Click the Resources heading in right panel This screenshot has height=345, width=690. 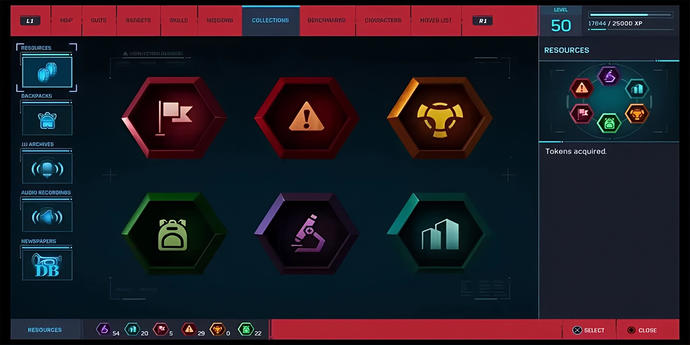pos(567,50)
